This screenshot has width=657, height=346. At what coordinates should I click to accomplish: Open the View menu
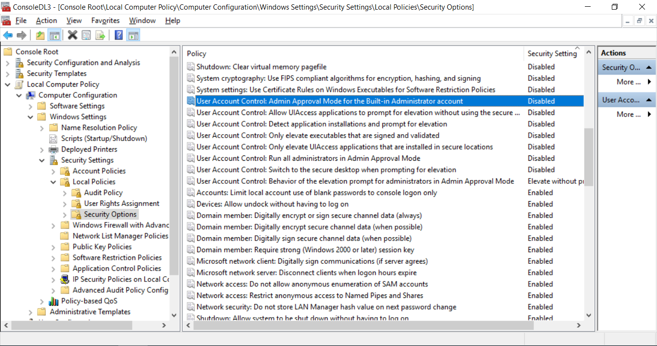point(74,21)
